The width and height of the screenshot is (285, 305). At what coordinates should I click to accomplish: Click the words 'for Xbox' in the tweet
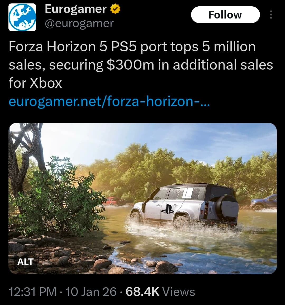(x=35, y=83)
